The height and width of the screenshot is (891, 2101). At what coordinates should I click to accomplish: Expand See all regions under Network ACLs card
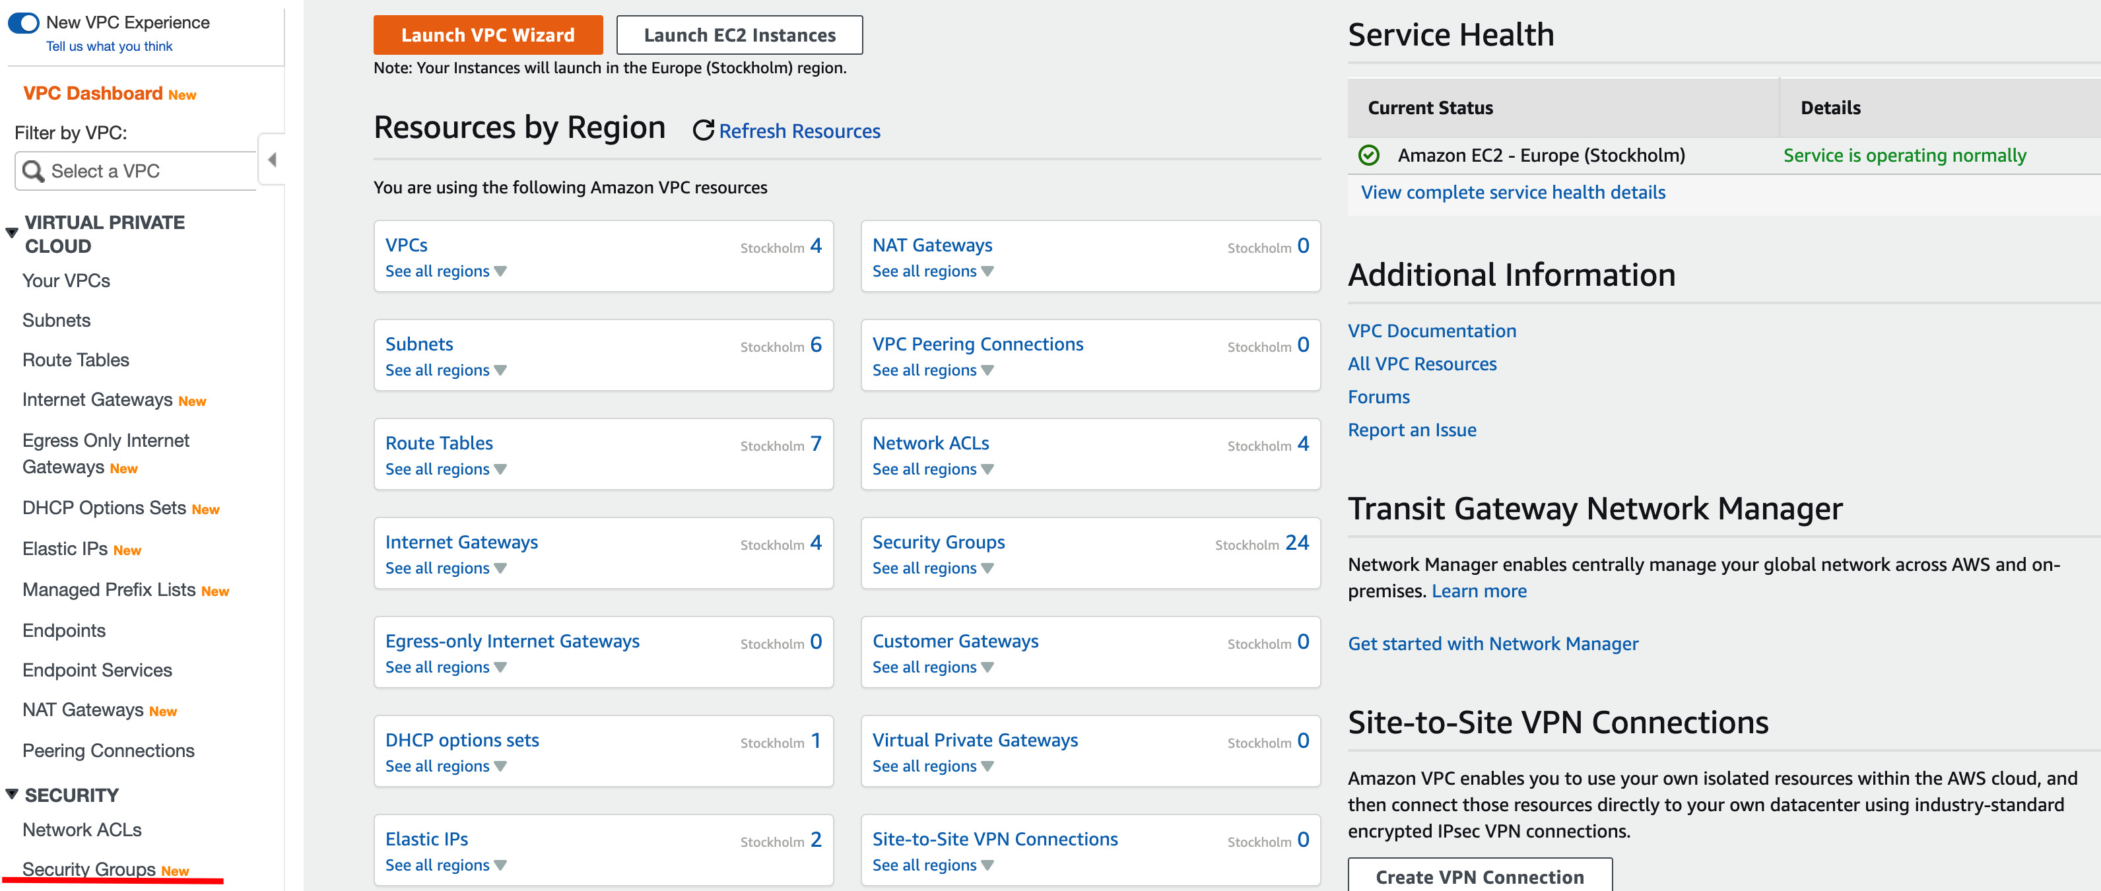coord(933,469)
